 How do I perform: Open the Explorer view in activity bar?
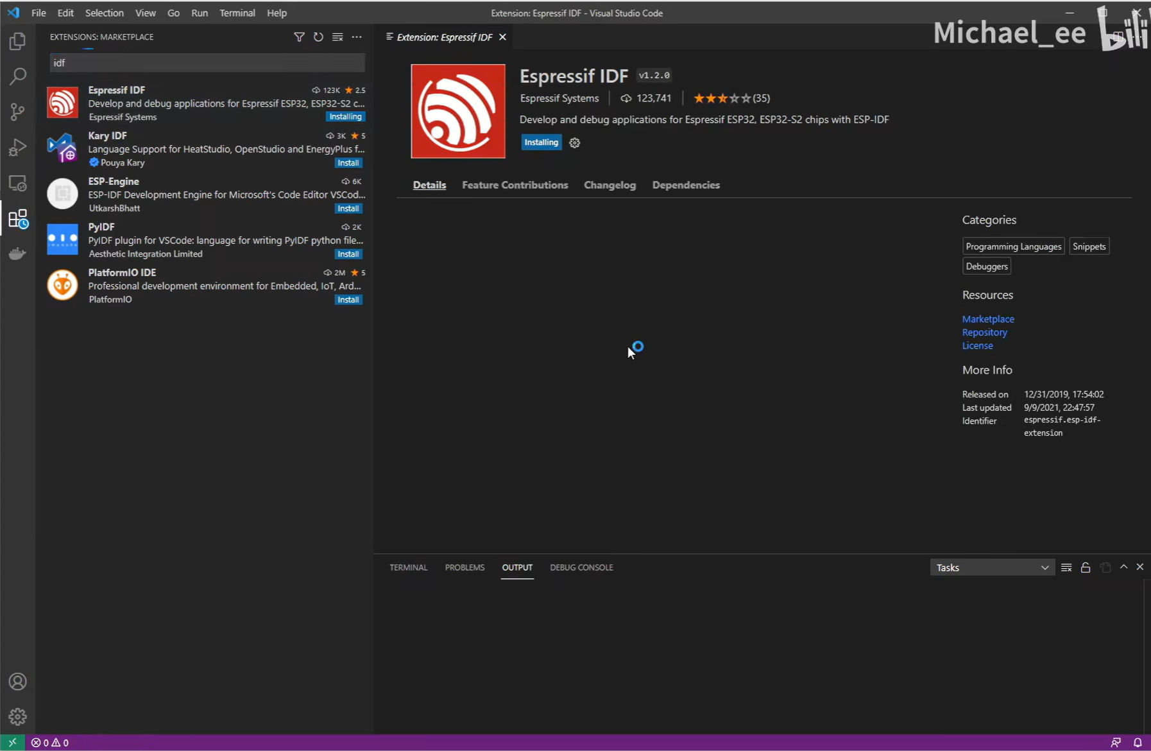[x=17, y=42]
